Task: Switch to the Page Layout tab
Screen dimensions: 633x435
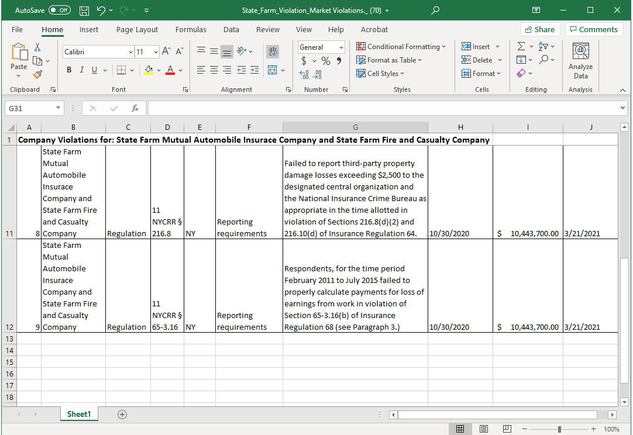Action: (137, 29)
